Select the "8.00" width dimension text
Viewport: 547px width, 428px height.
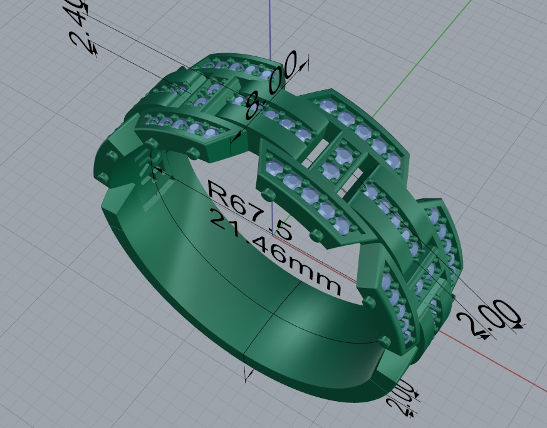[x=271, y=84]
